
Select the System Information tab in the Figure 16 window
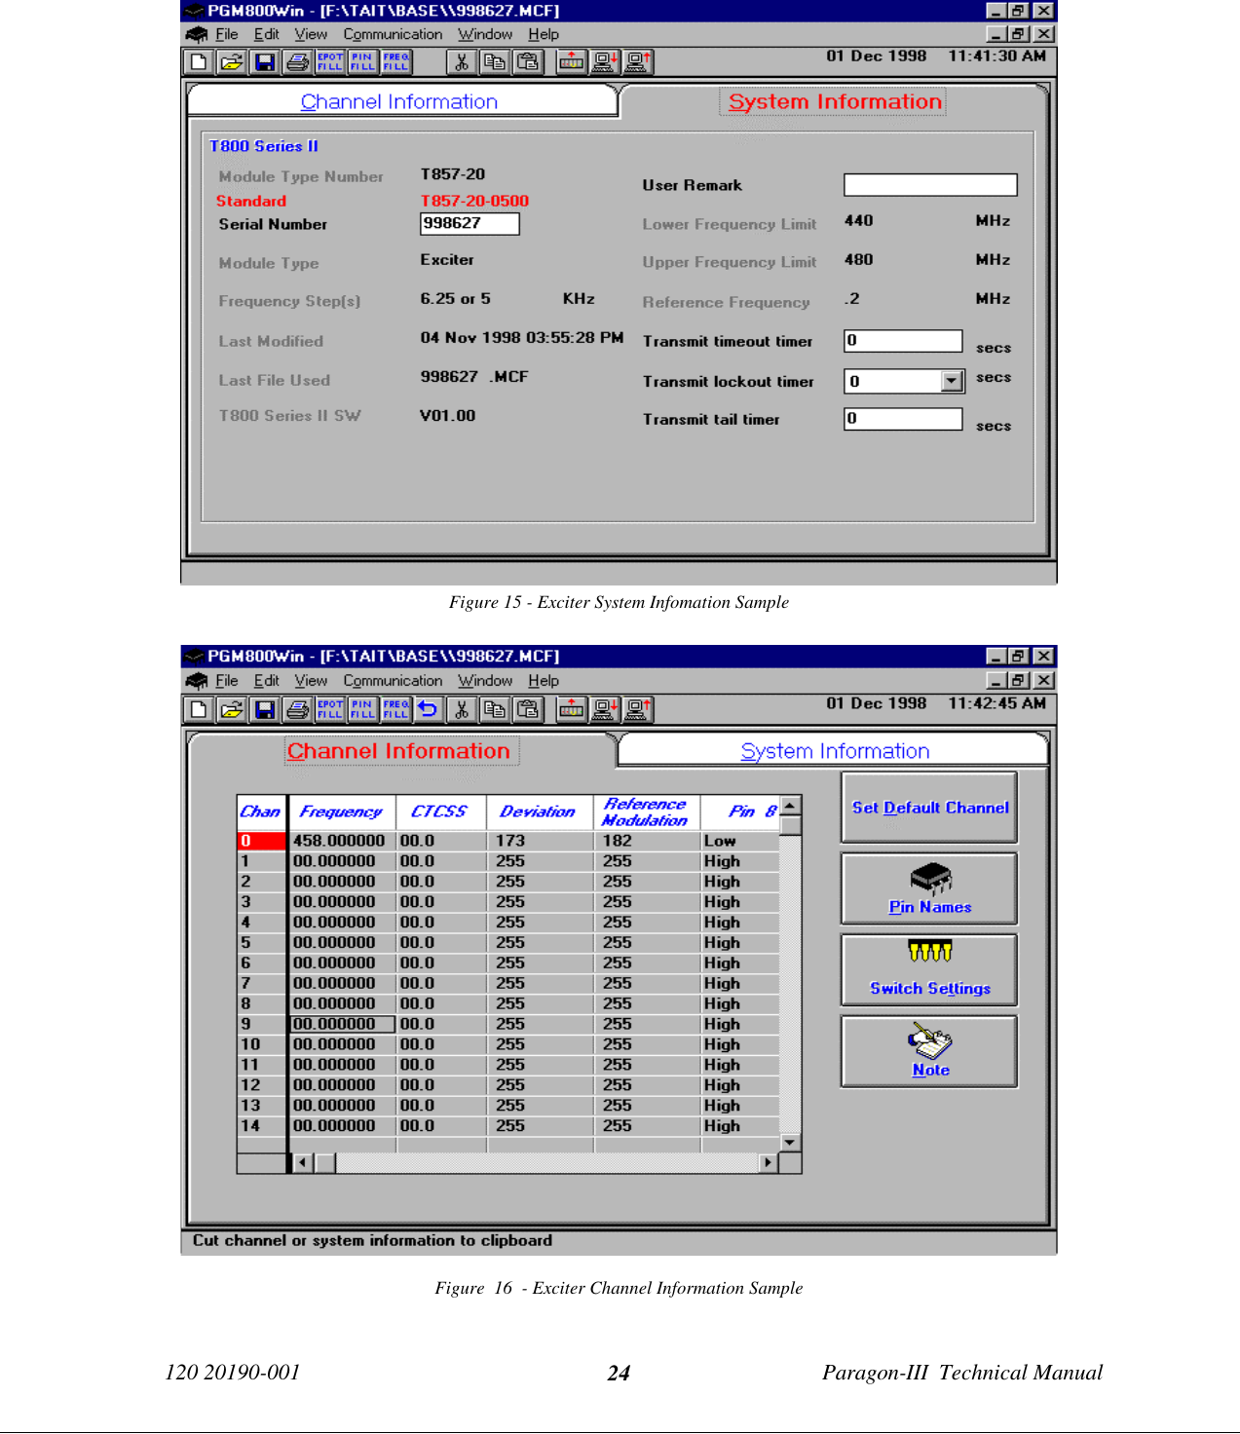click(835, 751)
